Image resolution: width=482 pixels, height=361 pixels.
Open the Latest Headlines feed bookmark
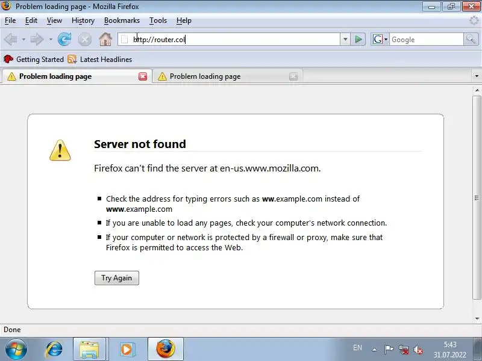[x=100, y=59]
